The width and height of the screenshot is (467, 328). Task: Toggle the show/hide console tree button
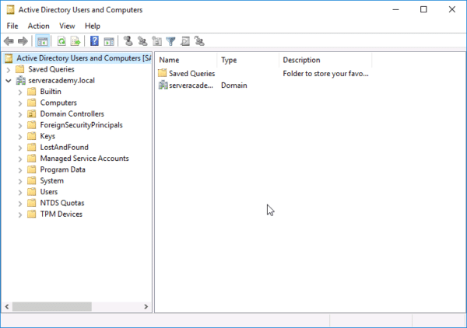[x=42, y=41]
